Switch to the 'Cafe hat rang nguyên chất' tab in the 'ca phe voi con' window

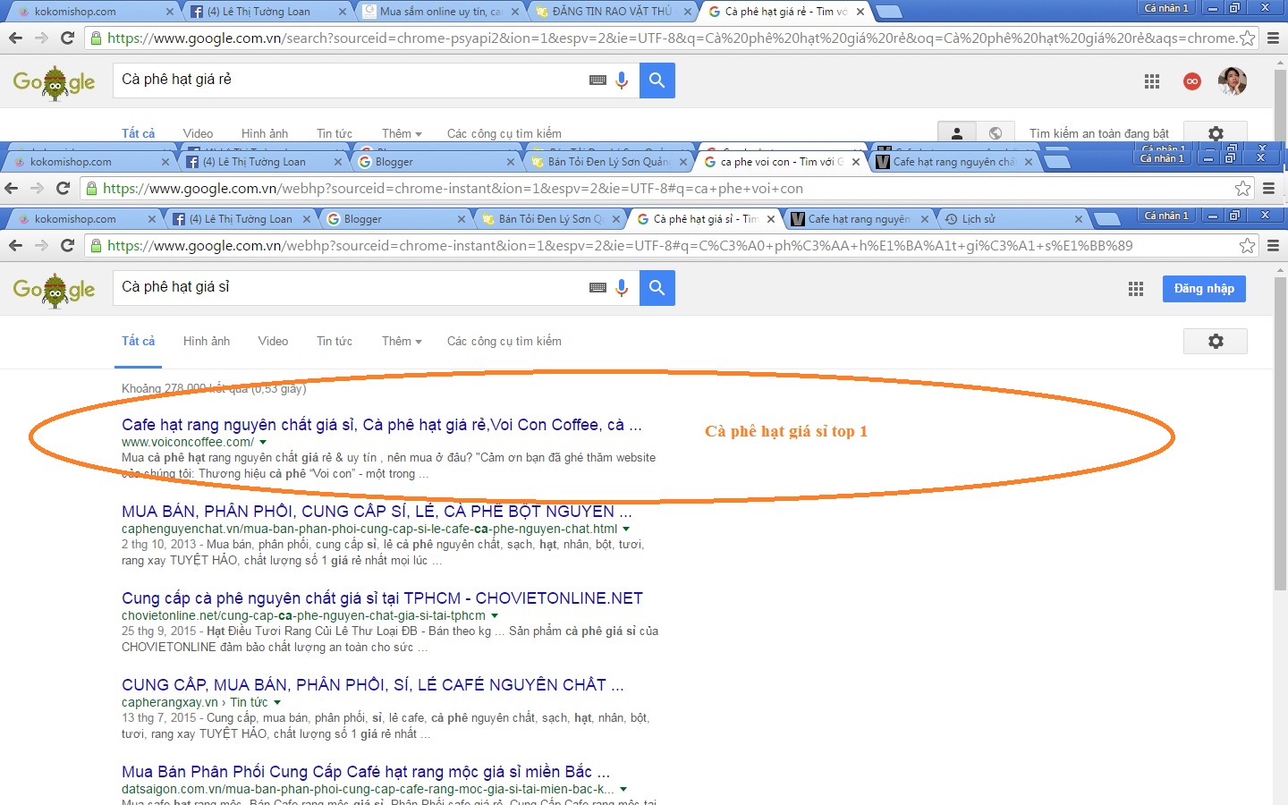coord(953,162)
